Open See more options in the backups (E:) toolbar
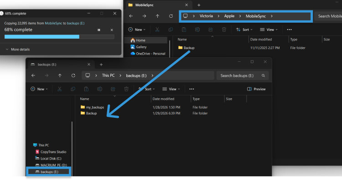This screenshot has height=180, width=342. pyautogui.click(x=192, y=89)
